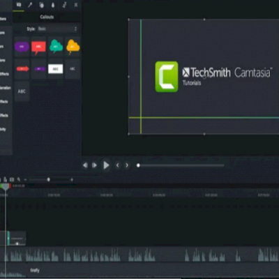This screenshot has height=279, width=279.
Task: Open the Callouts annotation tab
Action: pos(19,5)
